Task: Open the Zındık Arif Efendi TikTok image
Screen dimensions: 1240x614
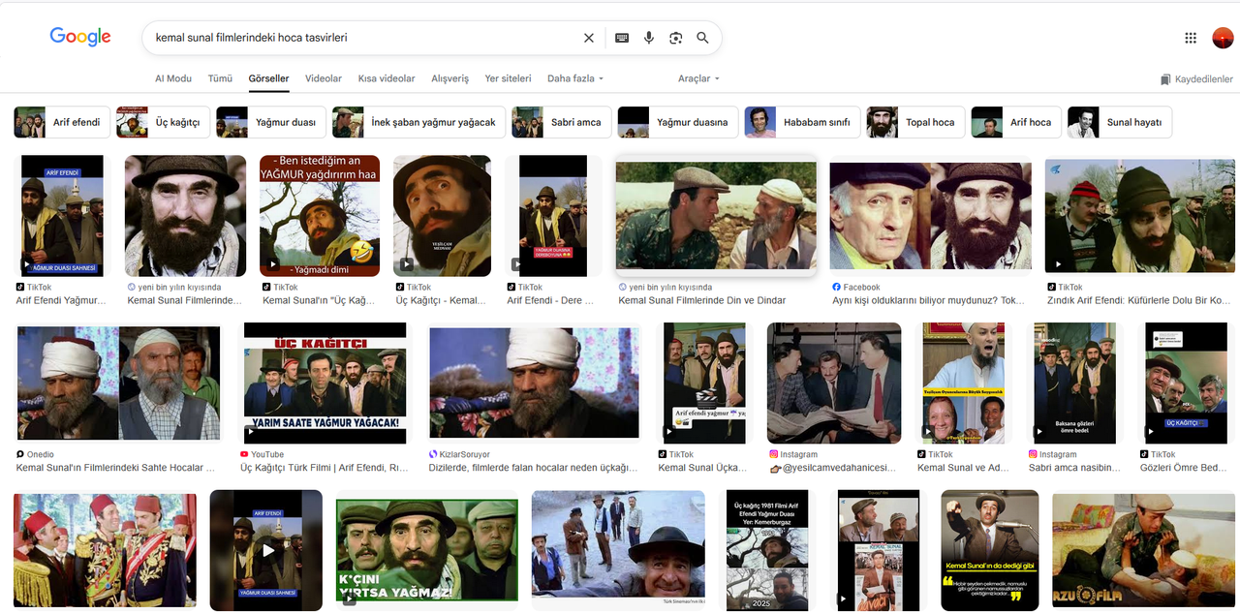Action: 1139,215
